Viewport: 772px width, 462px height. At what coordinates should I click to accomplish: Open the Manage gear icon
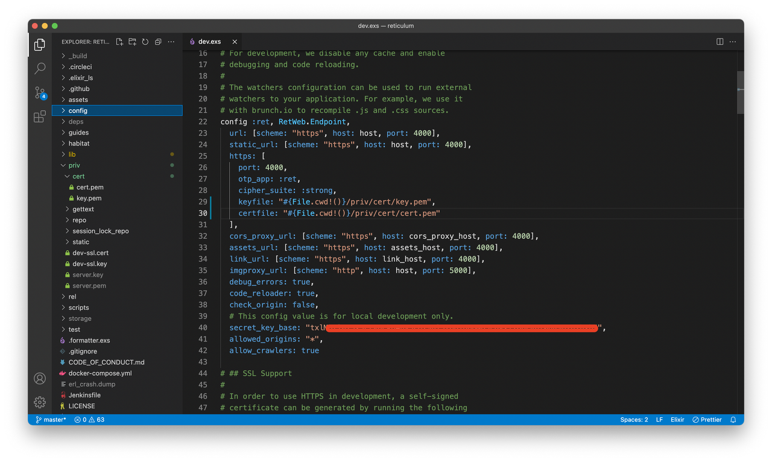[x=40, y=402]
